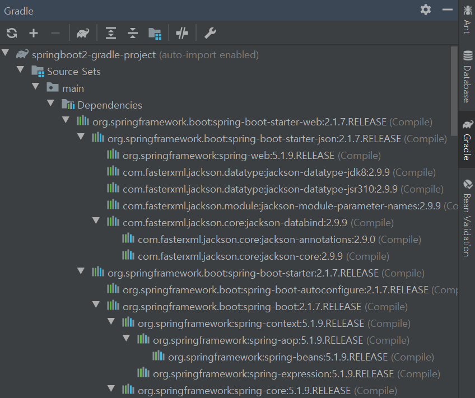Click the vertical scrollbar thumb

pos(454,91)
